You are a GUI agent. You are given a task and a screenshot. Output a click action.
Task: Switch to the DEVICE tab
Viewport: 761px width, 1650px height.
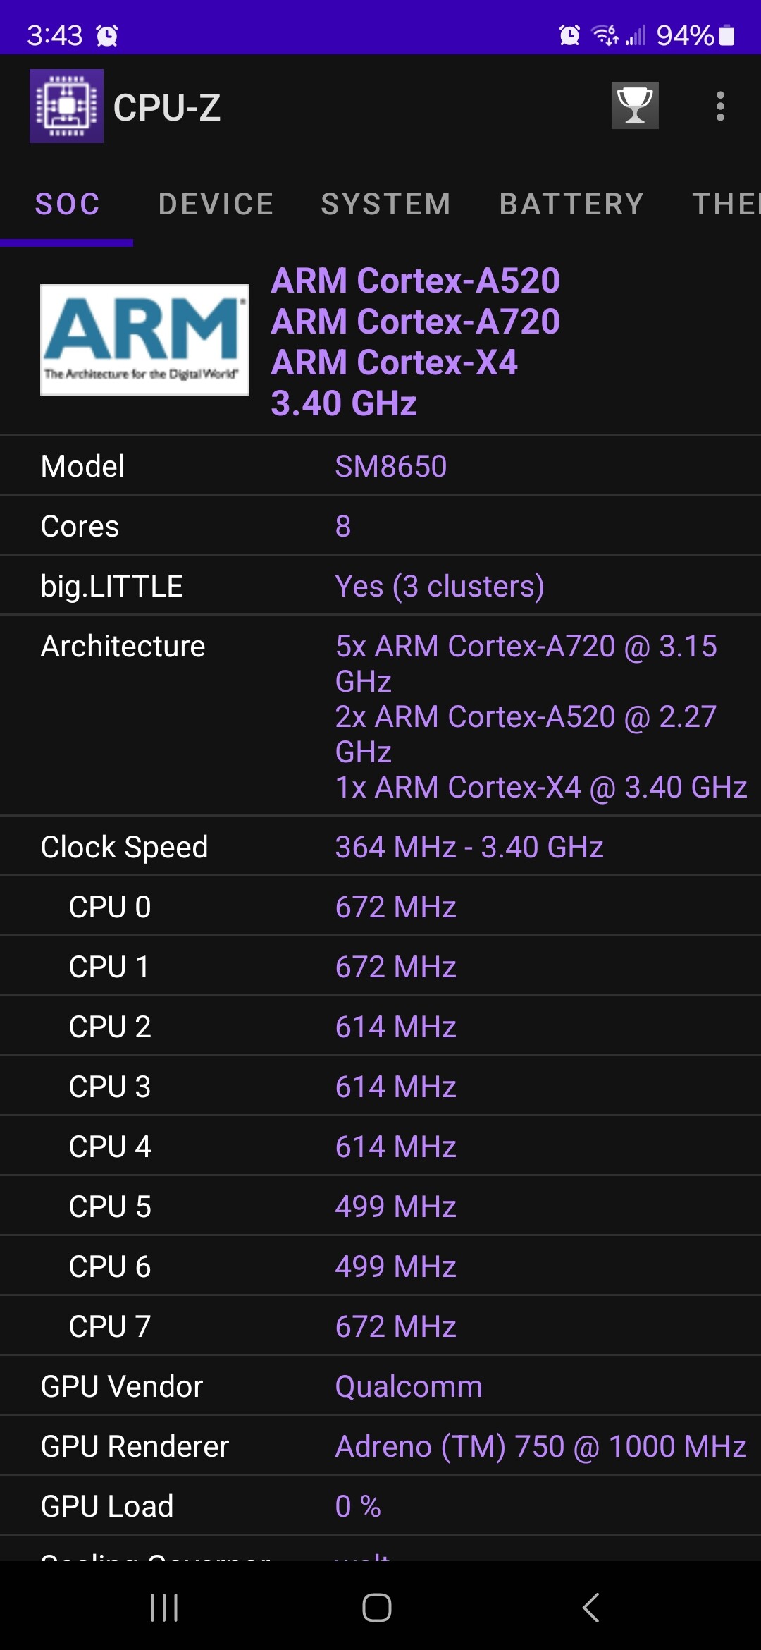coord(216,204)
